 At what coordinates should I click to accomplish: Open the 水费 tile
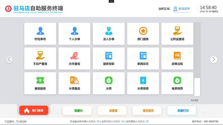click(109, 83)
